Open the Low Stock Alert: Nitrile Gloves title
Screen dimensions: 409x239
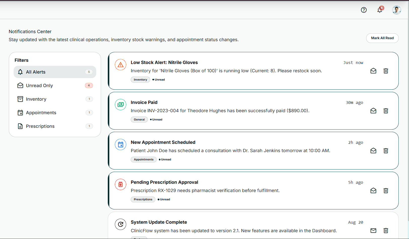click(x=164, y=63)
